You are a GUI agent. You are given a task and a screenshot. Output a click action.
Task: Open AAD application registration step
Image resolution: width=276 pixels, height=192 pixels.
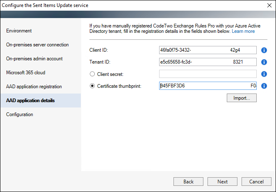pyautogui.click(x=34, y=87)
